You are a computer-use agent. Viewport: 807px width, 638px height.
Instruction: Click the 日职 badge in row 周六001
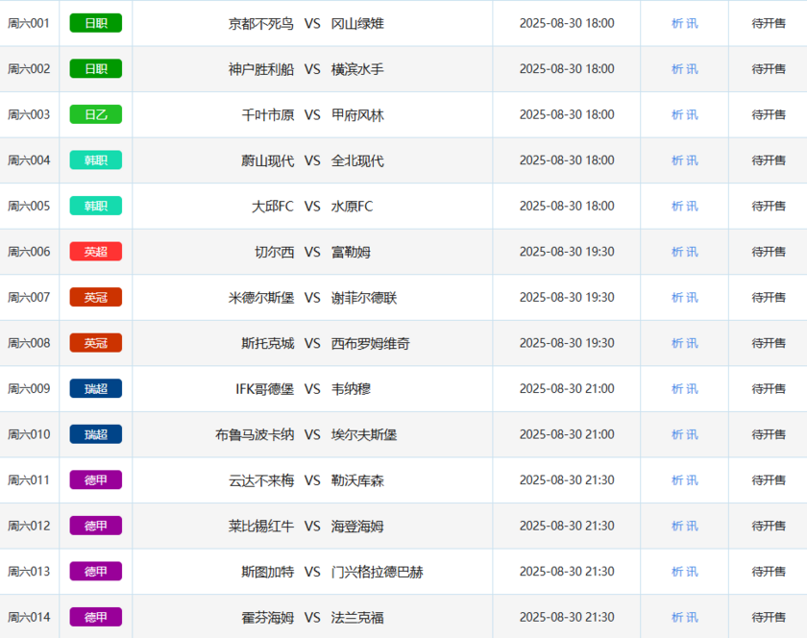click(96, 23)
